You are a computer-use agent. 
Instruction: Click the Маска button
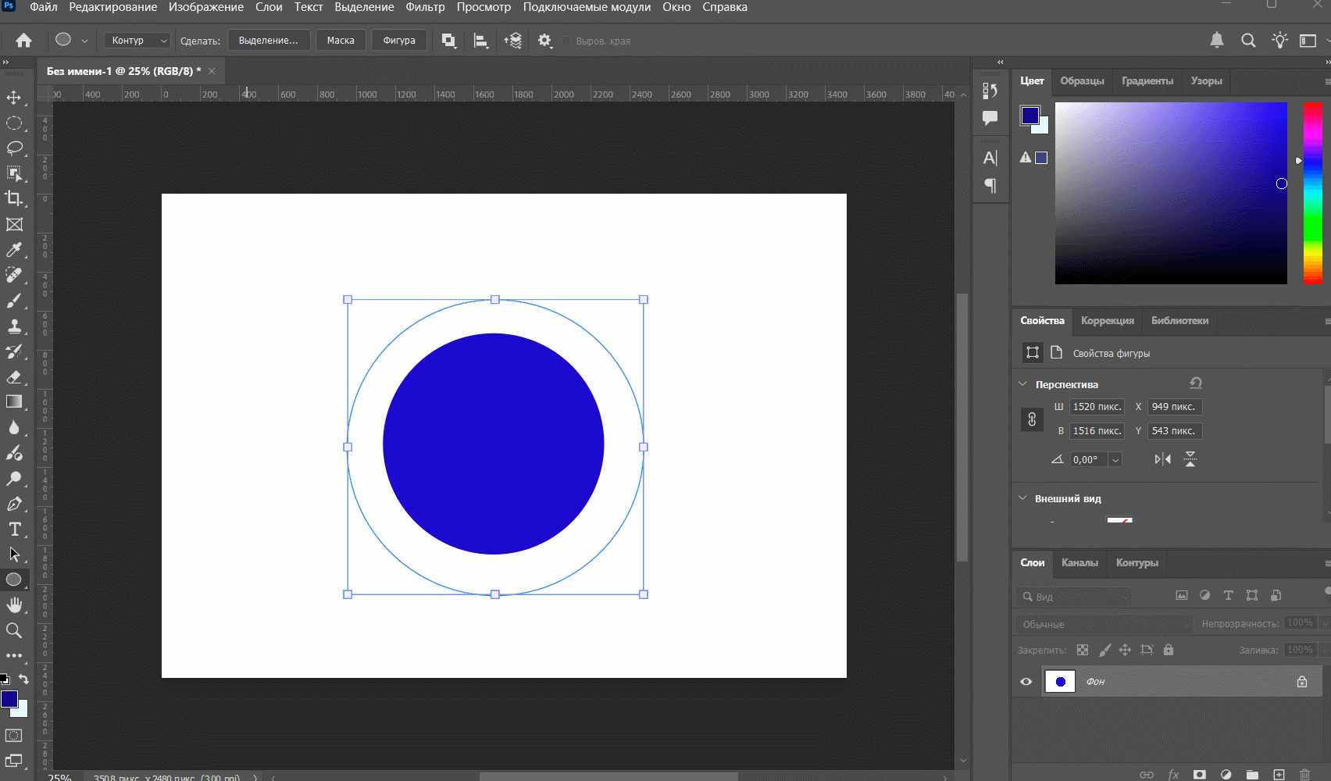point(341,41)
